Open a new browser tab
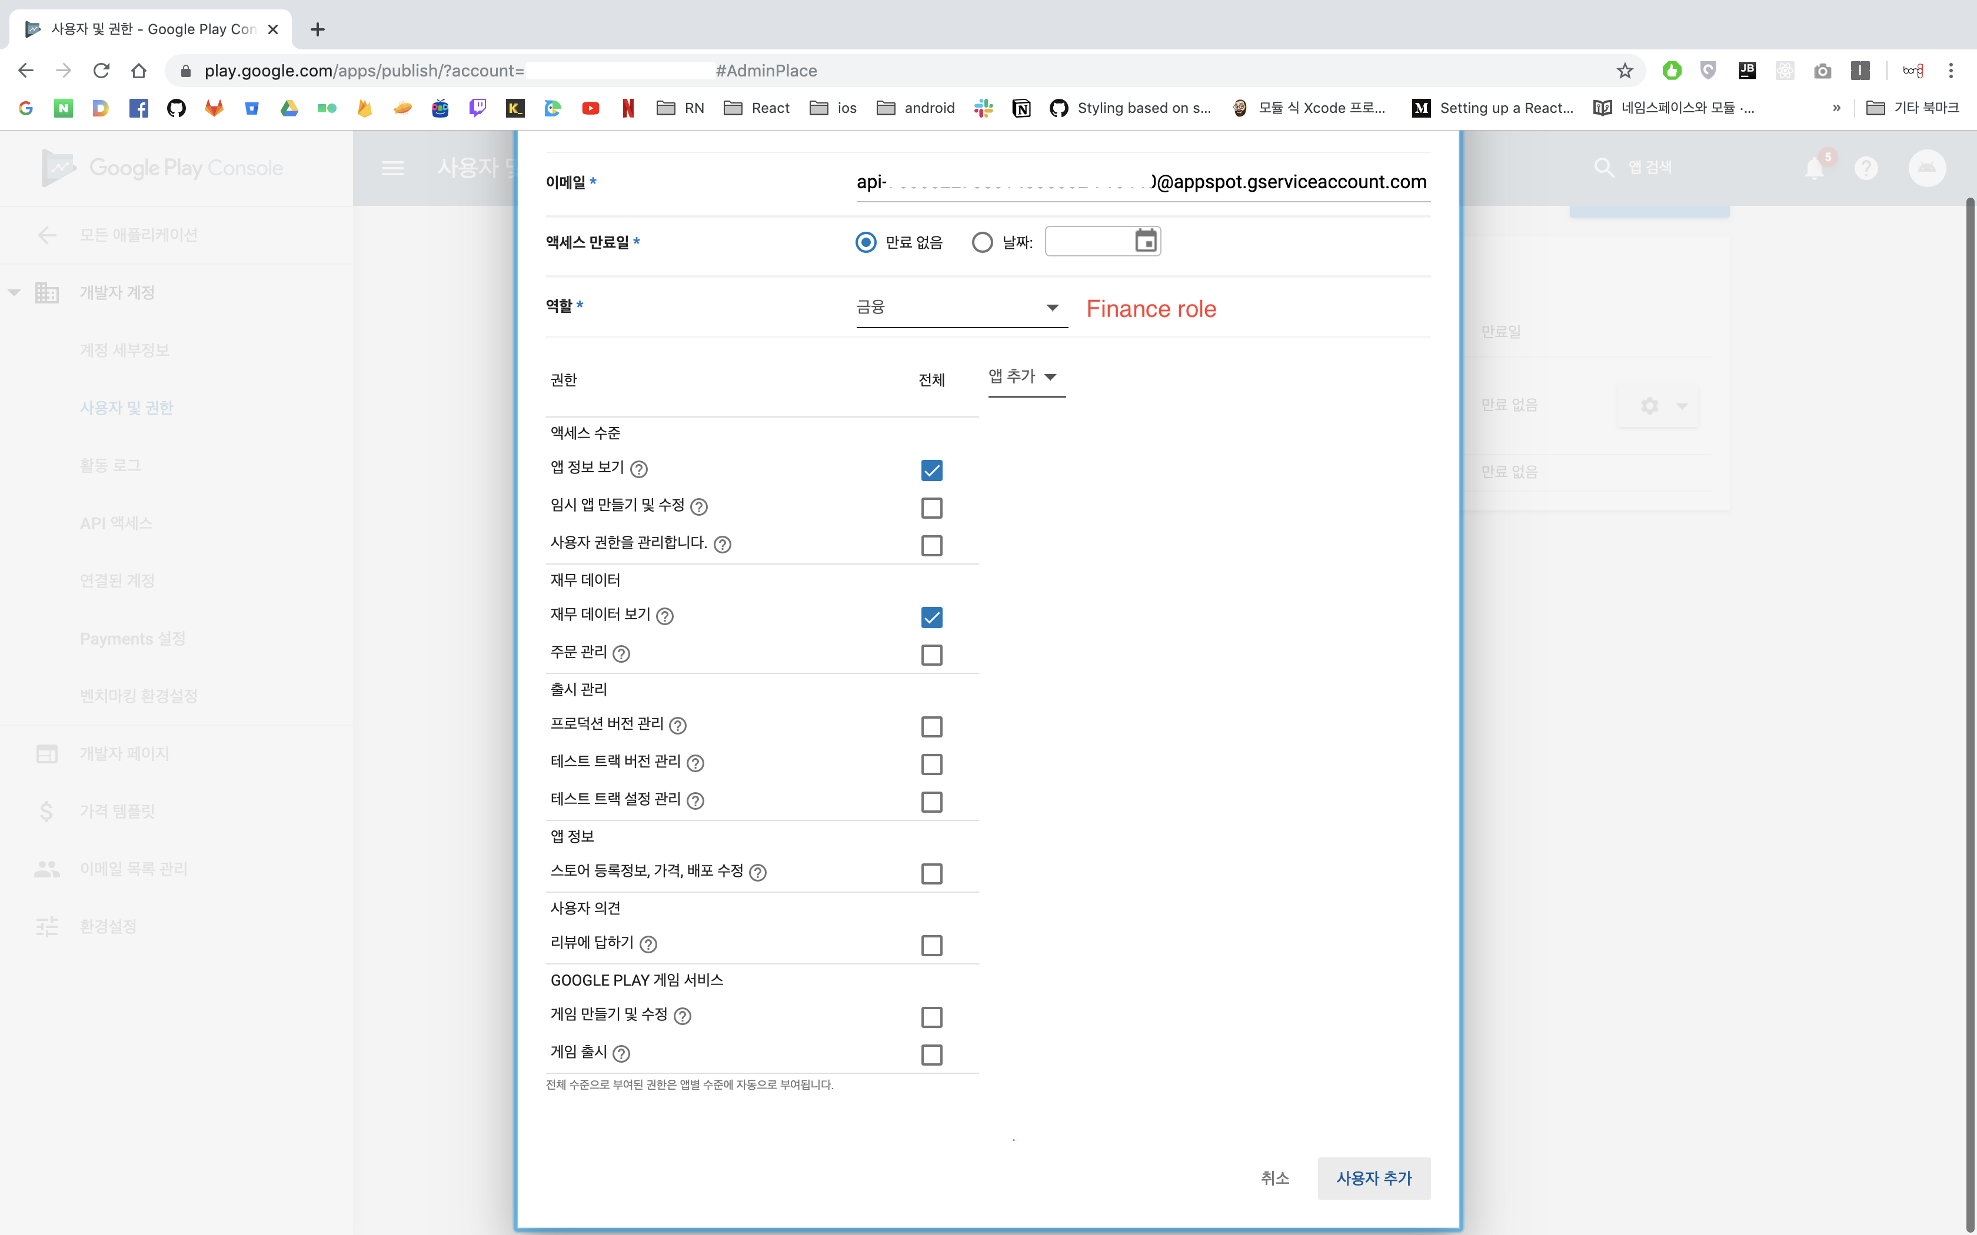Image resolution: width=1977 pixels, height=1235 pixels. [318, 29]
